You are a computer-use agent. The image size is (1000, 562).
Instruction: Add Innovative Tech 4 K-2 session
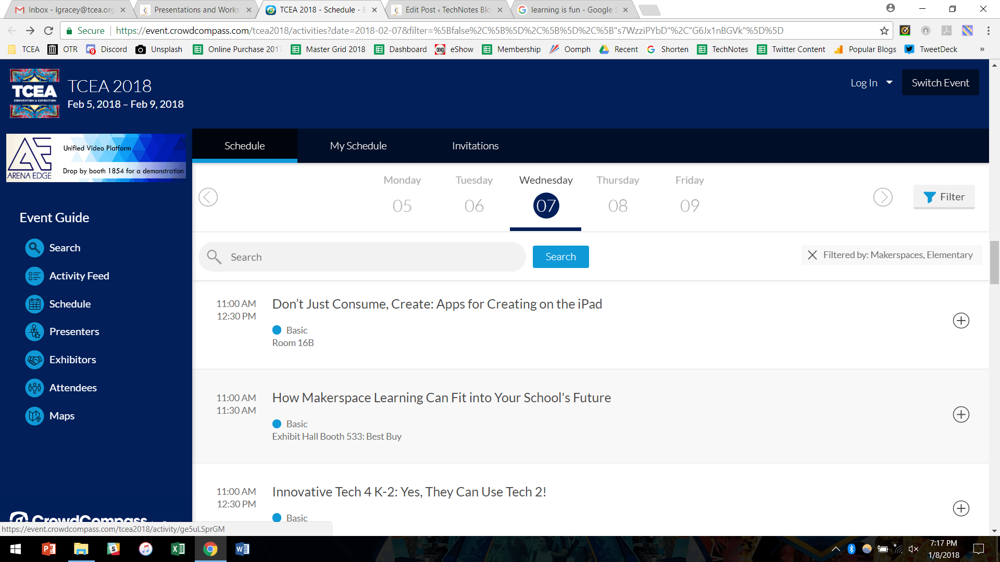[961, 508]
